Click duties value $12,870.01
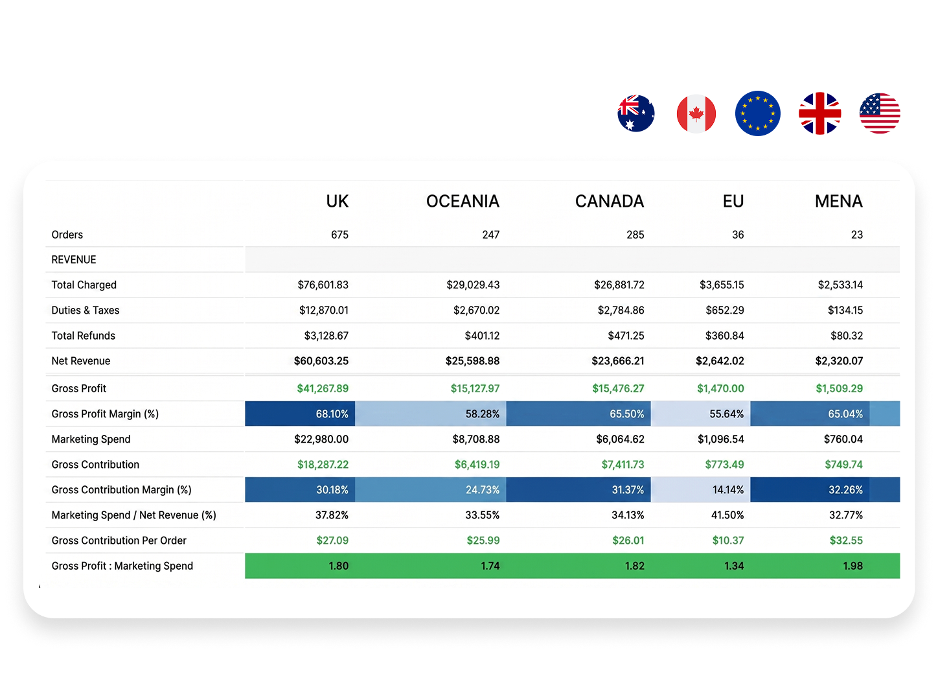This screenshot has height=687, width=938. (x=324, y=310)
